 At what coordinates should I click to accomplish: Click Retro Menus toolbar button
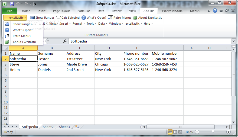(120, 18)
